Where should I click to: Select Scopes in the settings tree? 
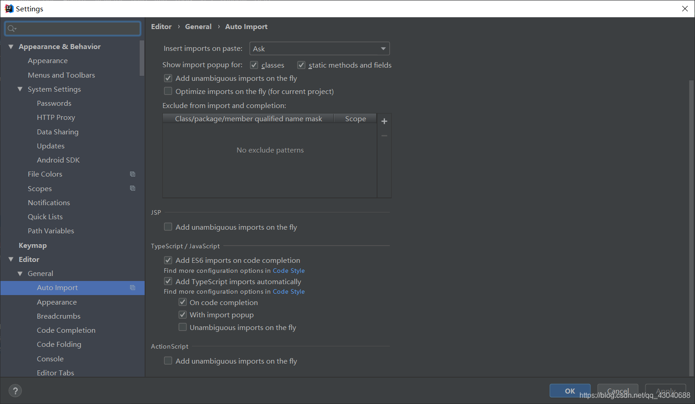[40, 188]
